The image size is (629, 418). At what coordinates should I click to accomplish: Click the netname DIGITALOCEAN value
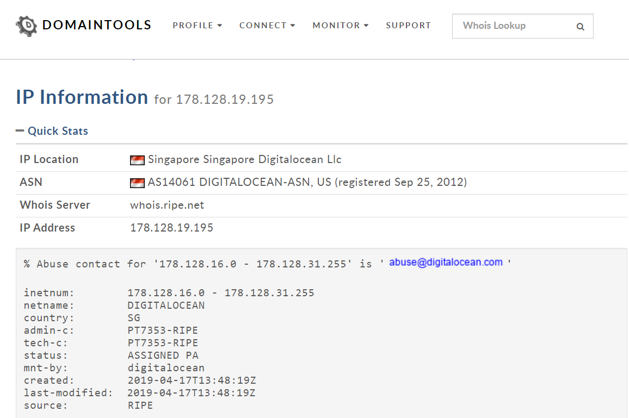[166, 305]
